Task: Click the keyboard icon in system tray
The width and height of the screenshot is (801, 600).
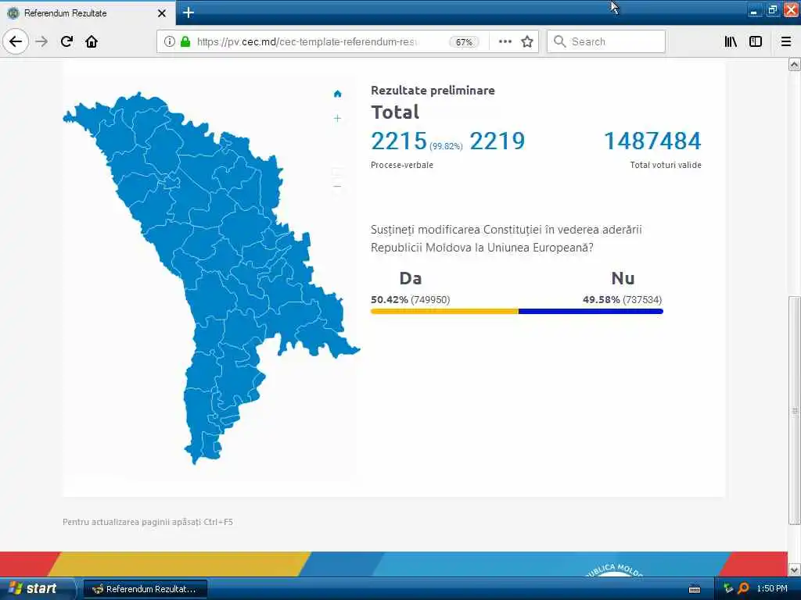Action: [x=695, y=589]
